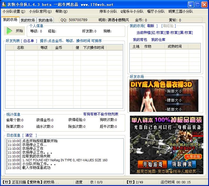Image resolution: width=209 pixels, height=186 pixels.
Task: Open 餐厅小分队 link
Action: click(x=156, y=11)
